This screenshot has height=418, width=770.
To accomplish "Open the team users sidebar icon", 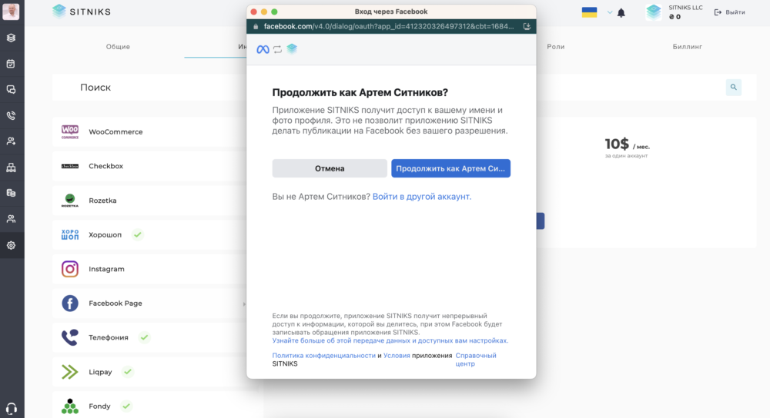I will coord(11,219).
